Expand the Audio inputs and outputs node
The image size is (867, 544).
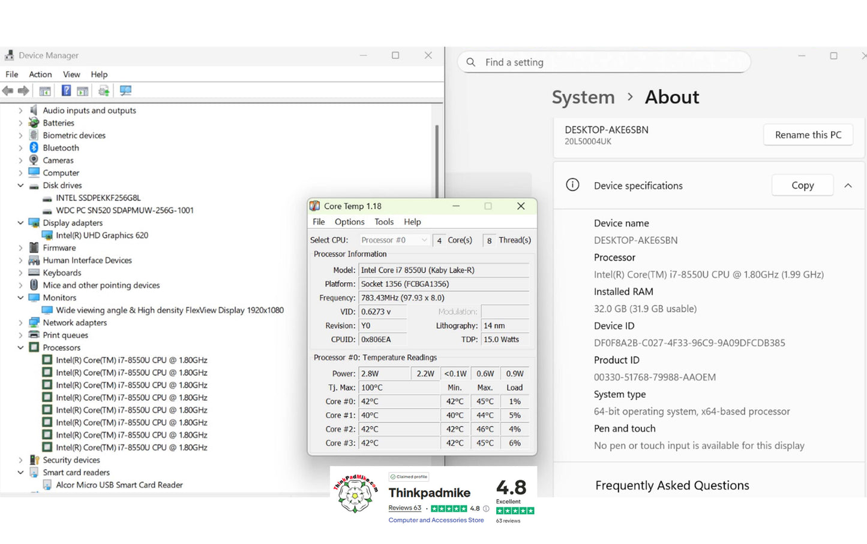click(20, 110)
